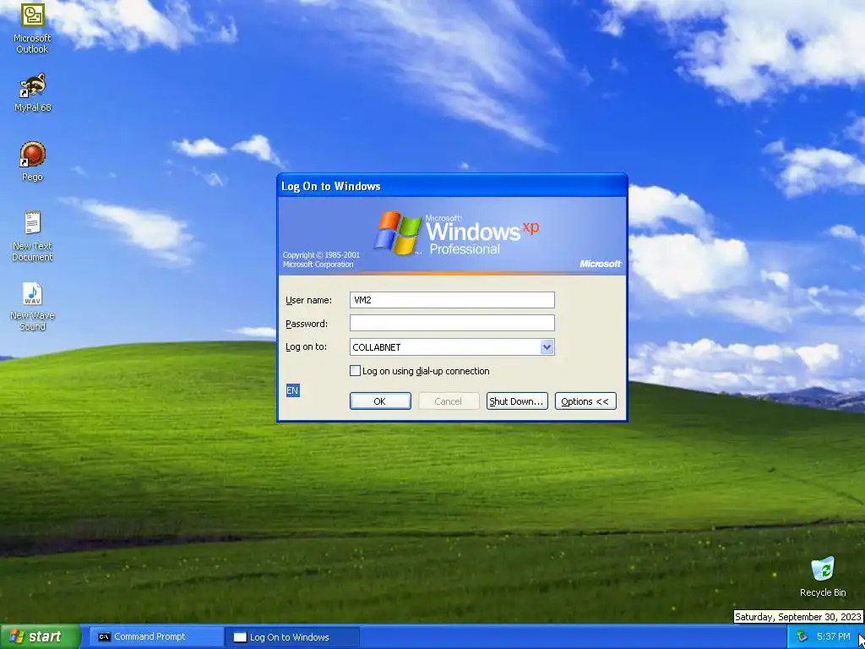865x649 pixels.
Task: Open the Shut Down... dialog button
Action: click(x=517, y=401)
